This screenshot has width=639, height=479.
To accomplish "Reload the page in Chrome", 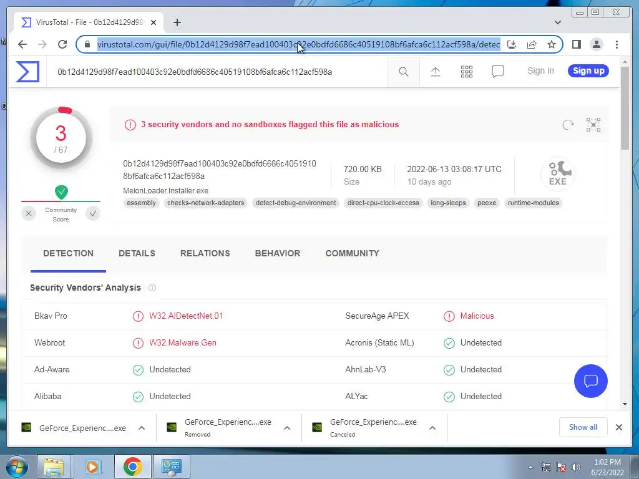I will 62,44.
